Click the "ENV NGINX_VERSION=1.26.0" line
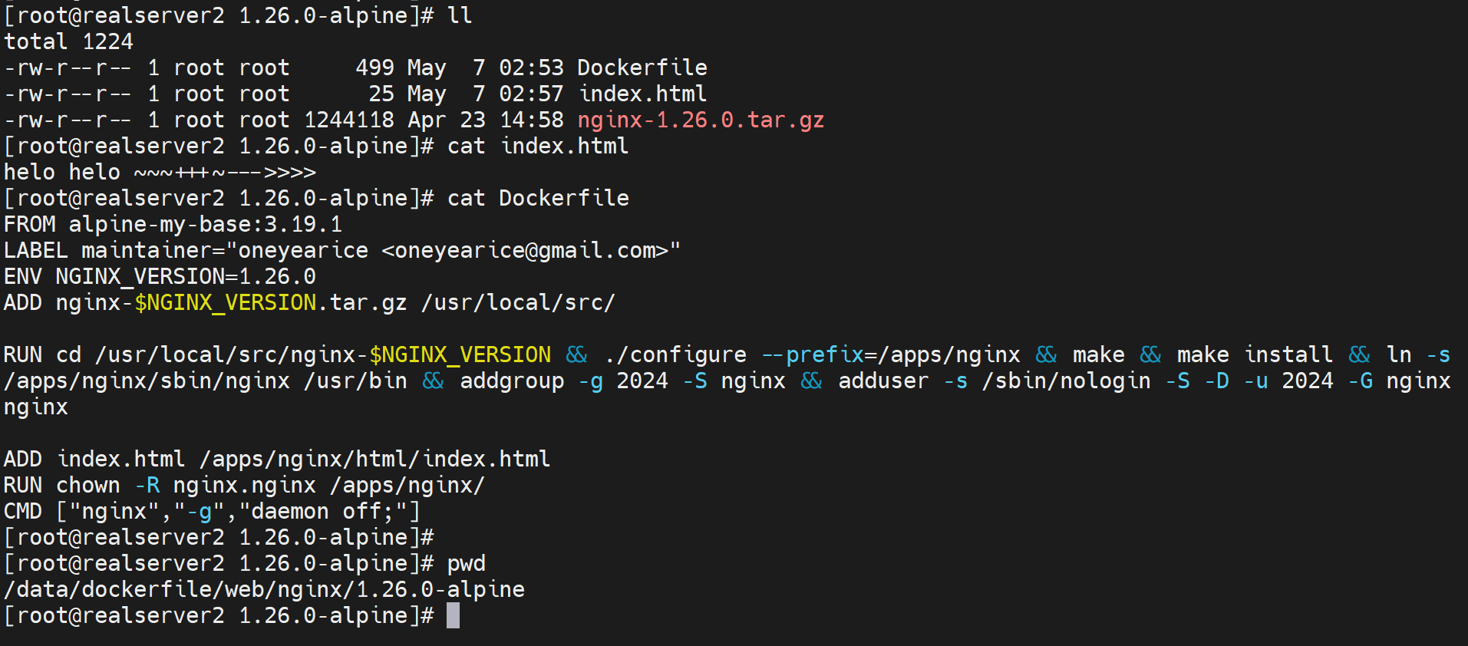Image resolution: width=1468 pixels, height=646 pixels. (160, 276)
